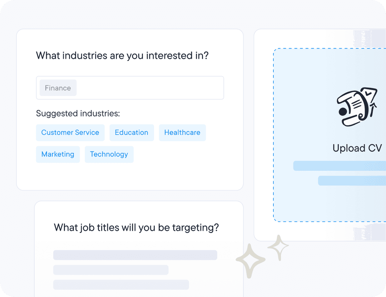
Task: Click the shorter blue bar below Upload CV
Action: click(x=352, y=180)
